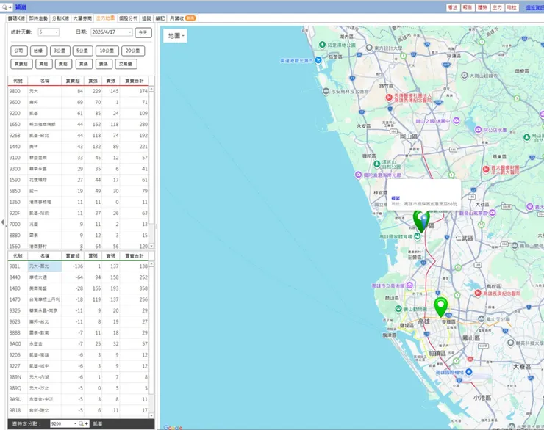Click the search magnifier icon at top-left

tap(4, 7)
